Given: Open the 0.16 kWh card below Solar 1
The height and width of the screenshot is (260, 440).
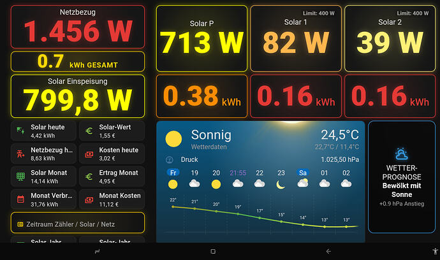Looking at the screenshot, I should 296,96.
